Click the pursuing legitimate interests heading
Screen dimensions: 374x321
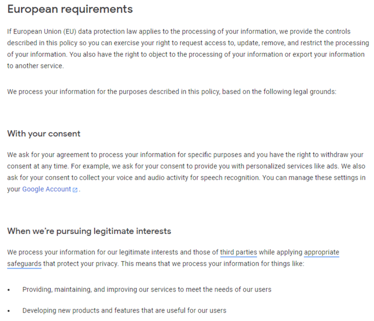click(x=89, y=231)
